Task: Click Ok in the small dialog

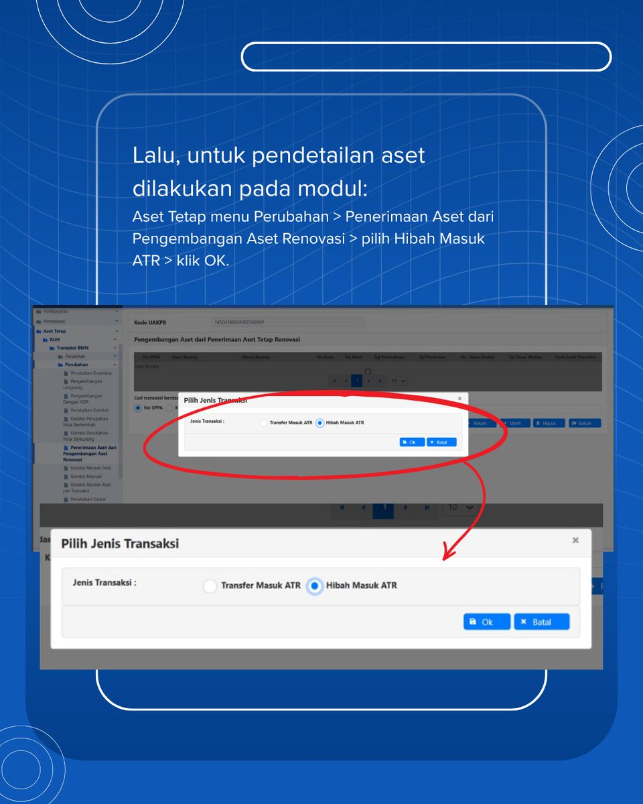Action: point(412,442)
